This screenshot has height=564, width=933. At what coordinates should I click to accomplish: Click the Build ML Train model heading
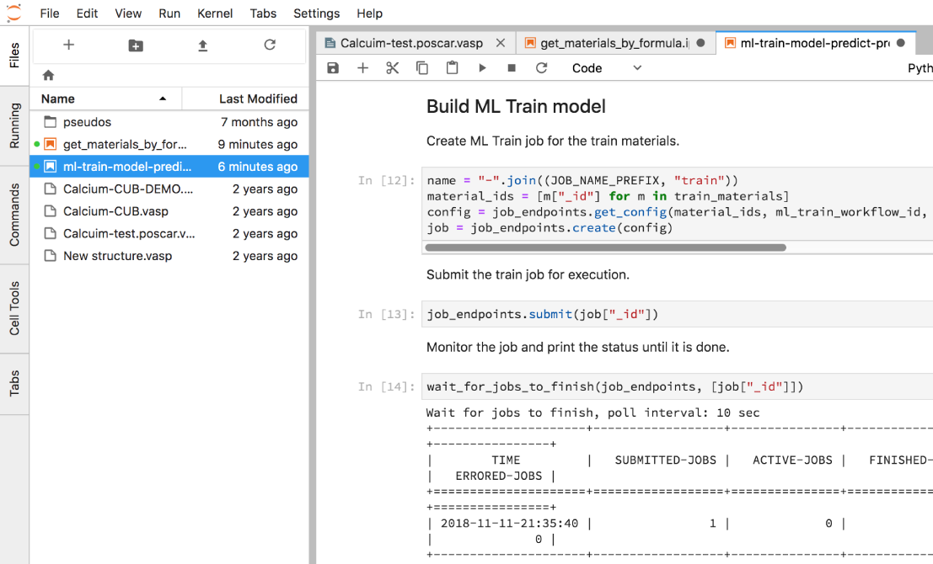[516, 106]
